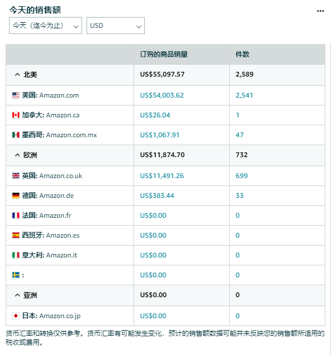Open the US$0.00 Amazon.it sales link
331x355 pixels.
[153, 255]
